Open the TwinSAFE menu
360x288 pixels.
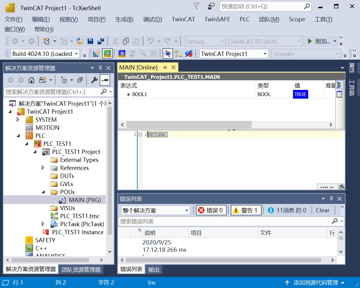[x=217, y=19]
